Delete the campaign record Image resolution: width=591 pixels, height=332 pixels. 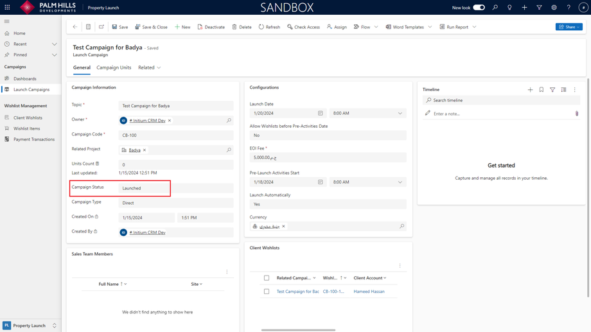click(x=242, y=27)
